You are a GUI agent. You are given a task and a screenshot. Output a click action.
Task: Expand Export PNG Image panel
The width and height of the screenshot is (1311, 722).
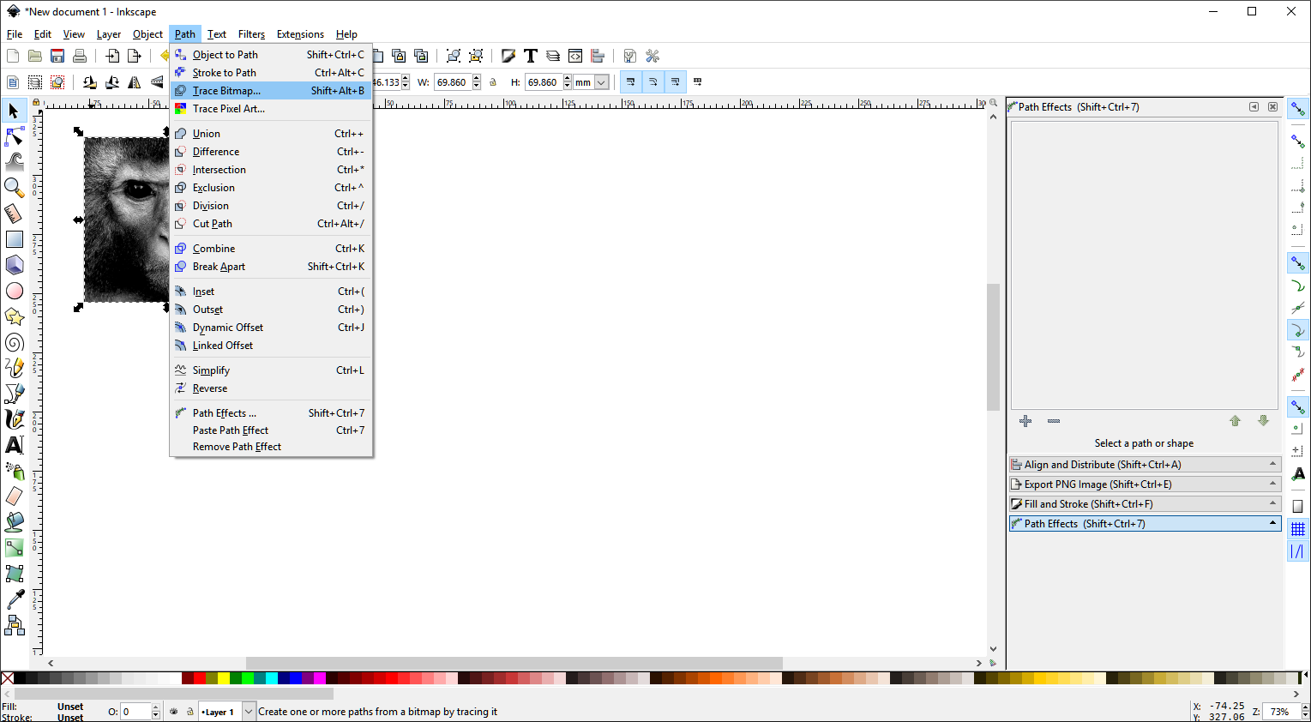click(1145, 484)
